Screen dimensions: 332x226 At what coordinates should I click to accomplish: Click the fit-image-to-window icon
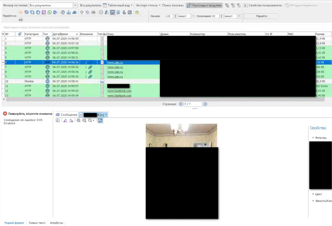coord(100,120)
